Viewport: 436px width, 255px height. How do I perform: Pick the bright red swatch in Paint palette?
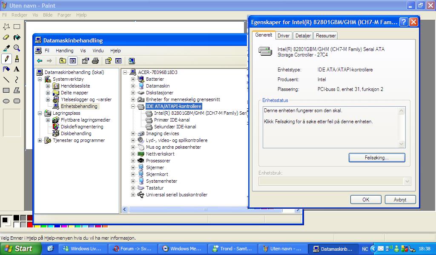click(30, 224)
